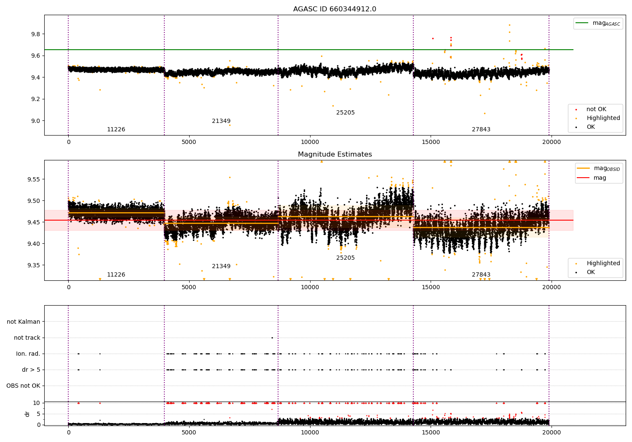Click the 'not Kalman' row label

tap(24, 322)
